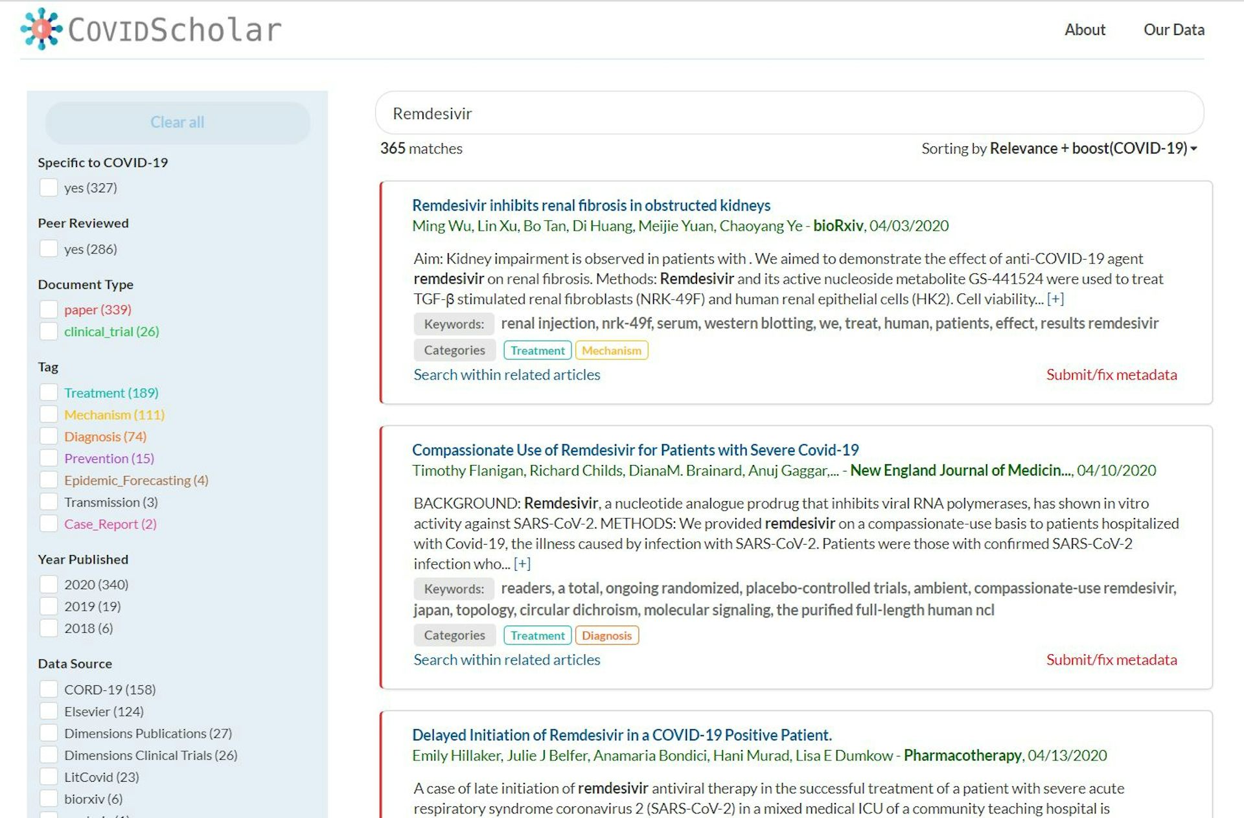1244x818 pixels.
Task: Click the Mechanism category tag on first result
Action: (x=611, y=350)
